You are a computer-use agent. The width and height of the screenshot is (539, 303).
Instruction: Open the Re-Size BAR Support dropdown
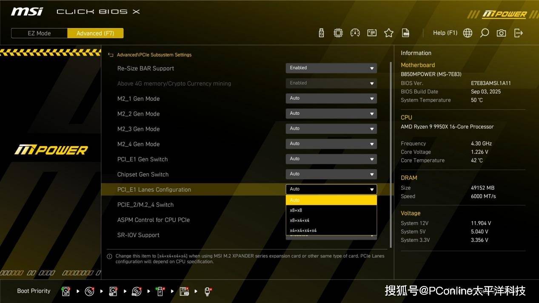click(331, 68)
